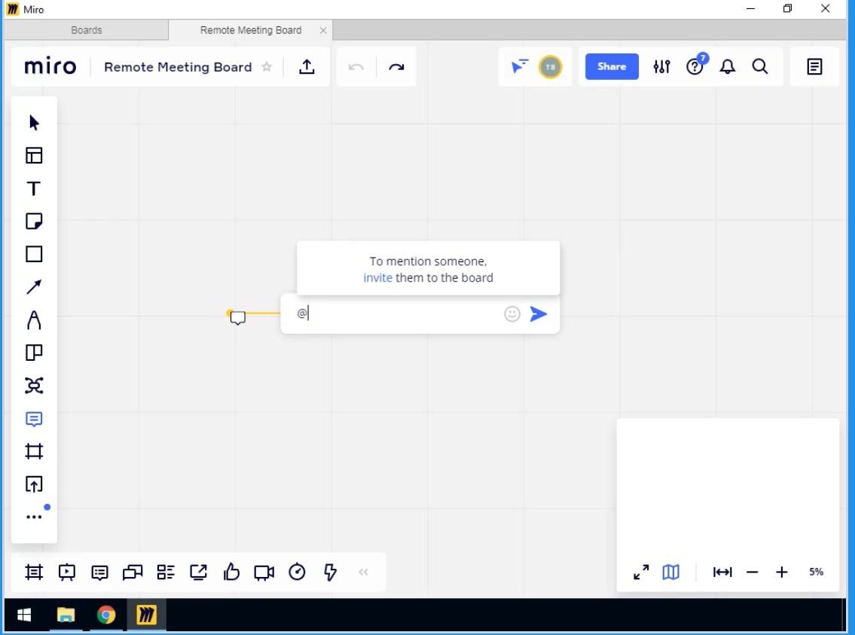
Task: Open the Timer tool
Action: [297, 572]
